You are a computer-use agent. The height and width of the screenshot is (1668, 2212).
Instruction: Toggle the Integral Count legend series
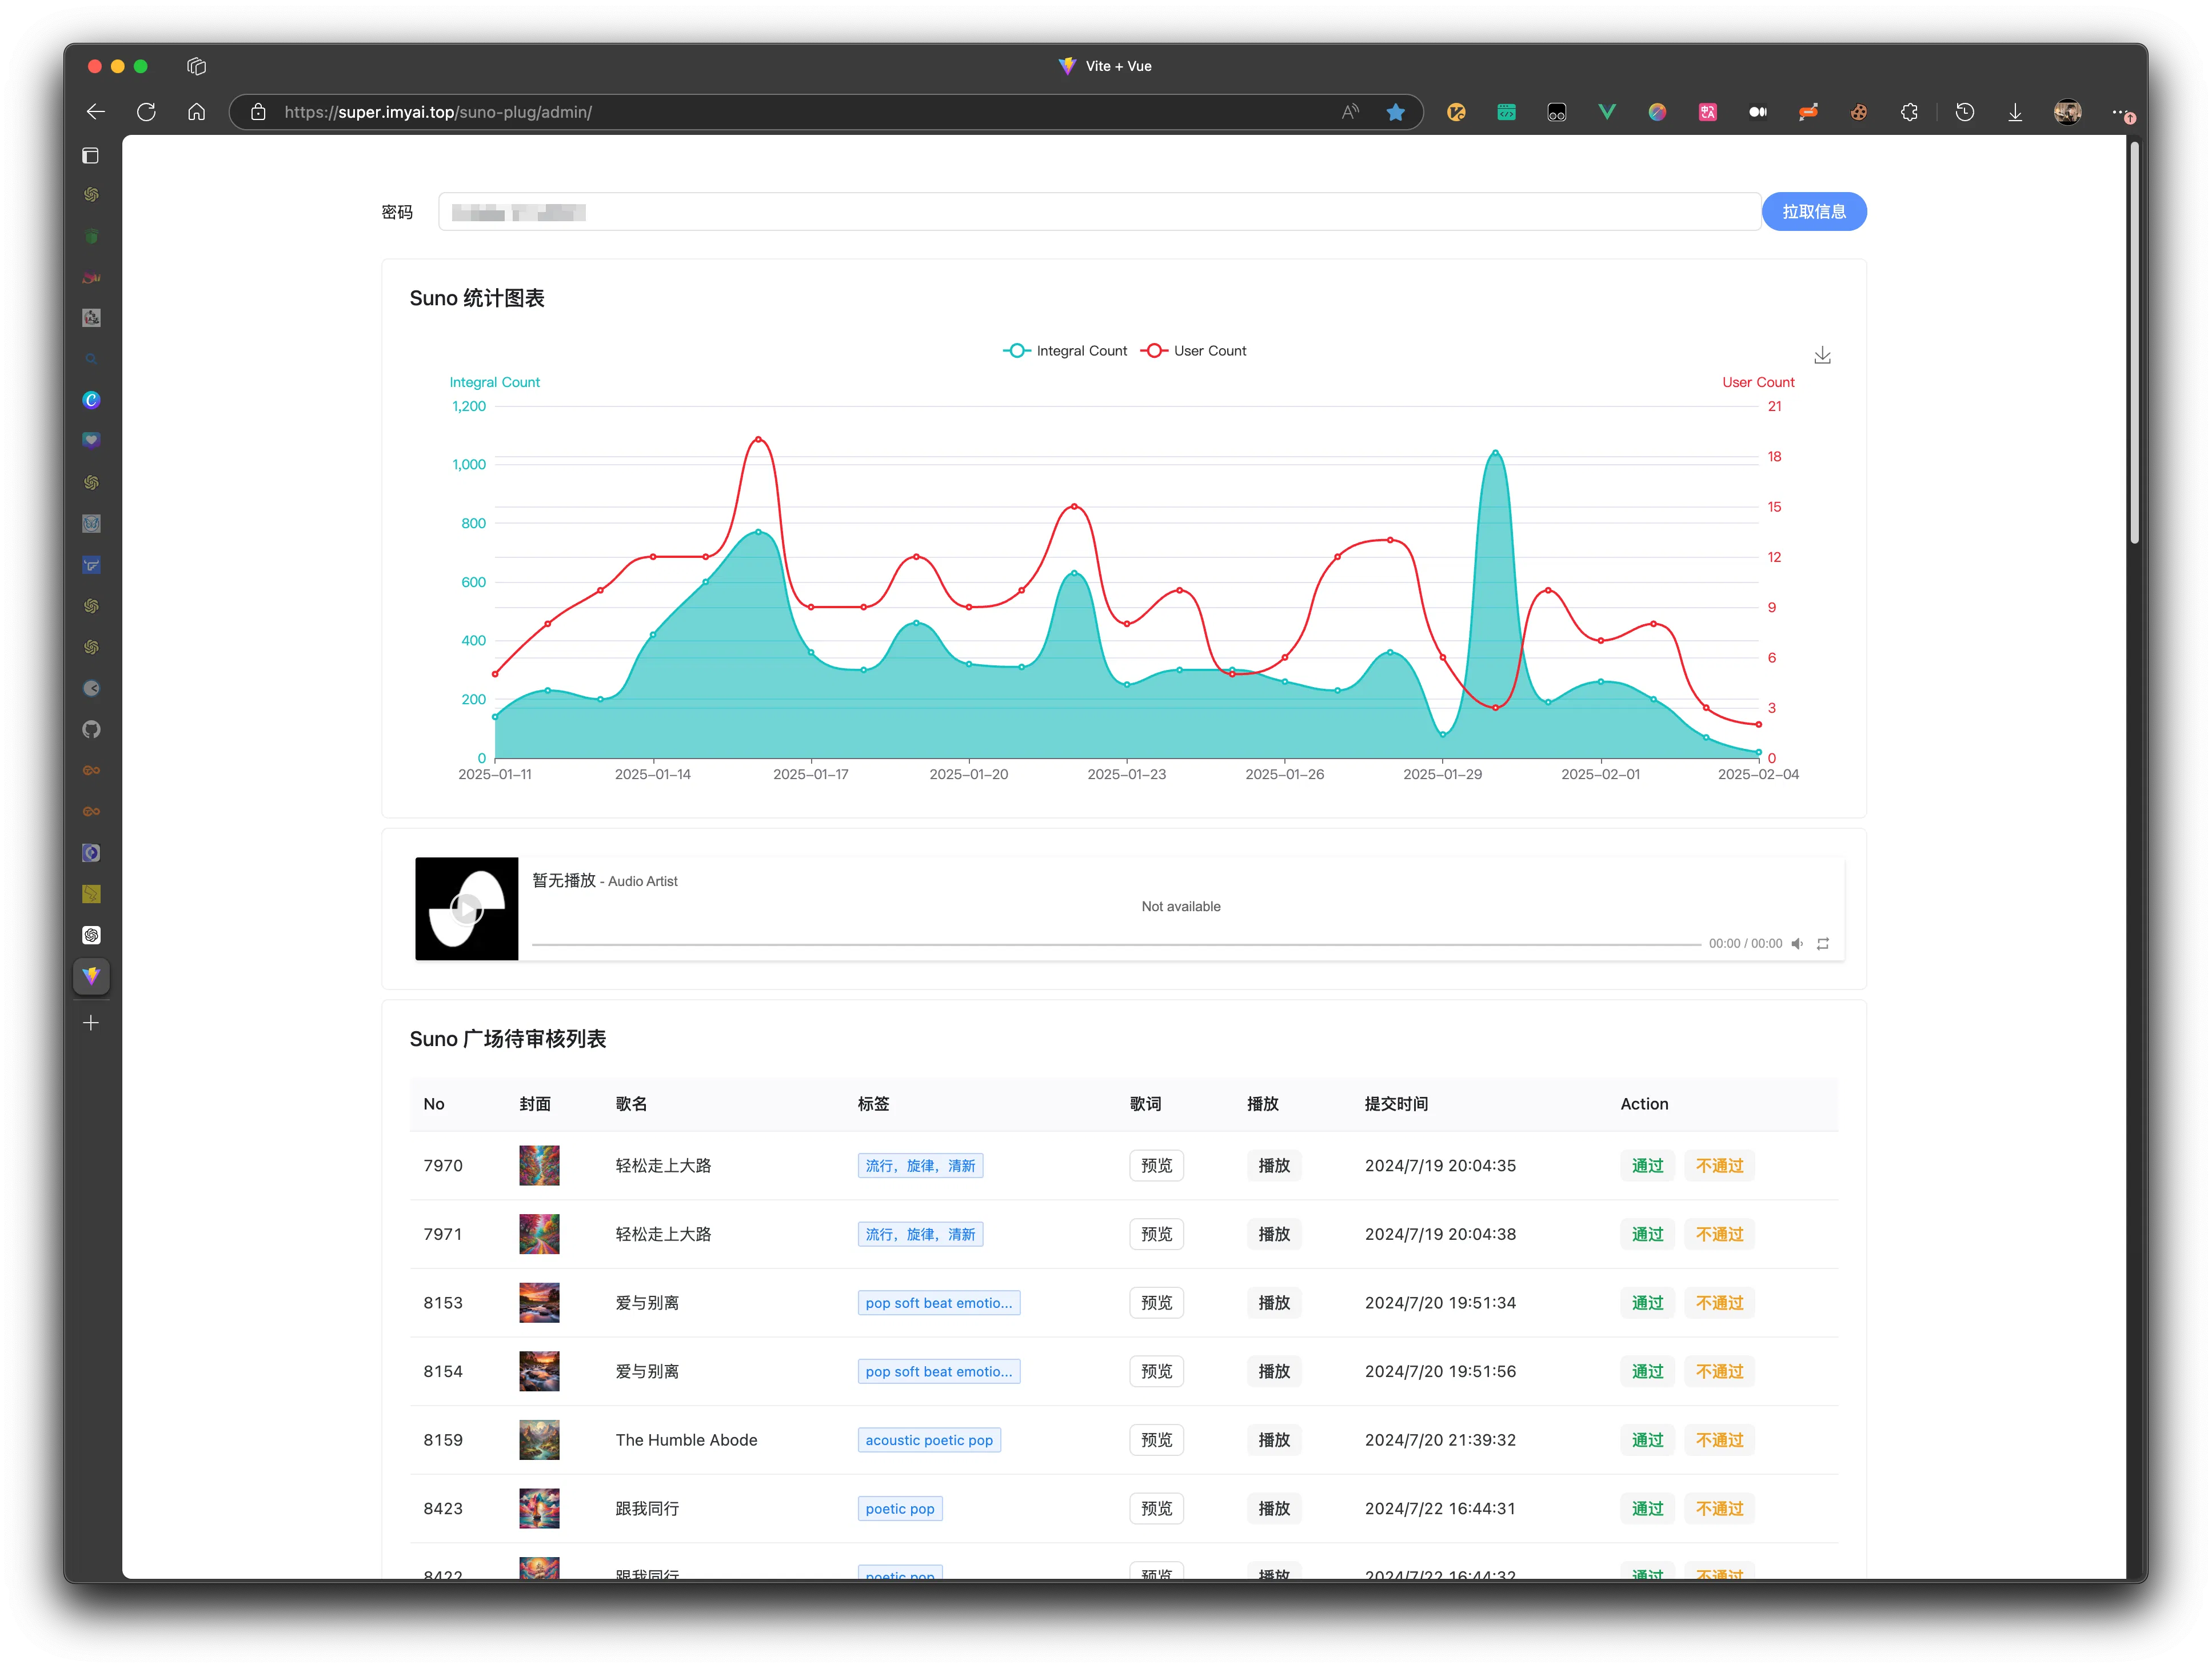pyautogui.click(x=1065, y=351)
